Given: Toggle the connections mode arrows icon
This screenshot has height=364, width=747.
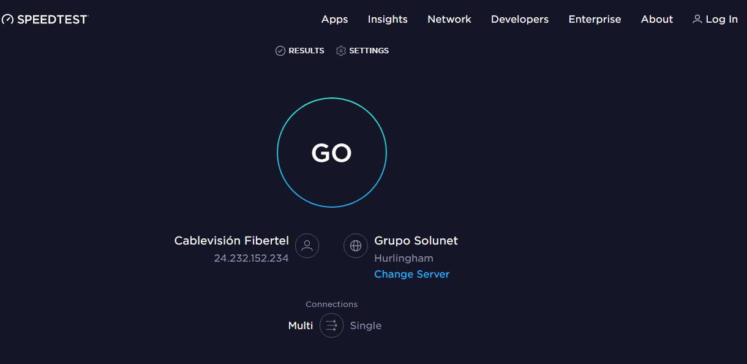Looking at the screenshot, I should (x=331, y=325).
